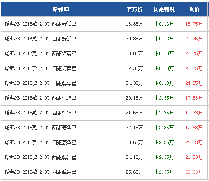Select 哈弗H8 2015款 2.0T 四驱豪华型 row name
The height and width of the screenshot is (181, 209).
[x=41, y=142]
